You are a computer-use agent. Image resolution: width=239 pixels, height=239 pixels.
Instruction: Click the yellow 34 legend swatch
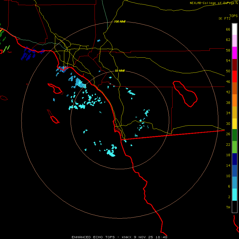pos(234,124)
